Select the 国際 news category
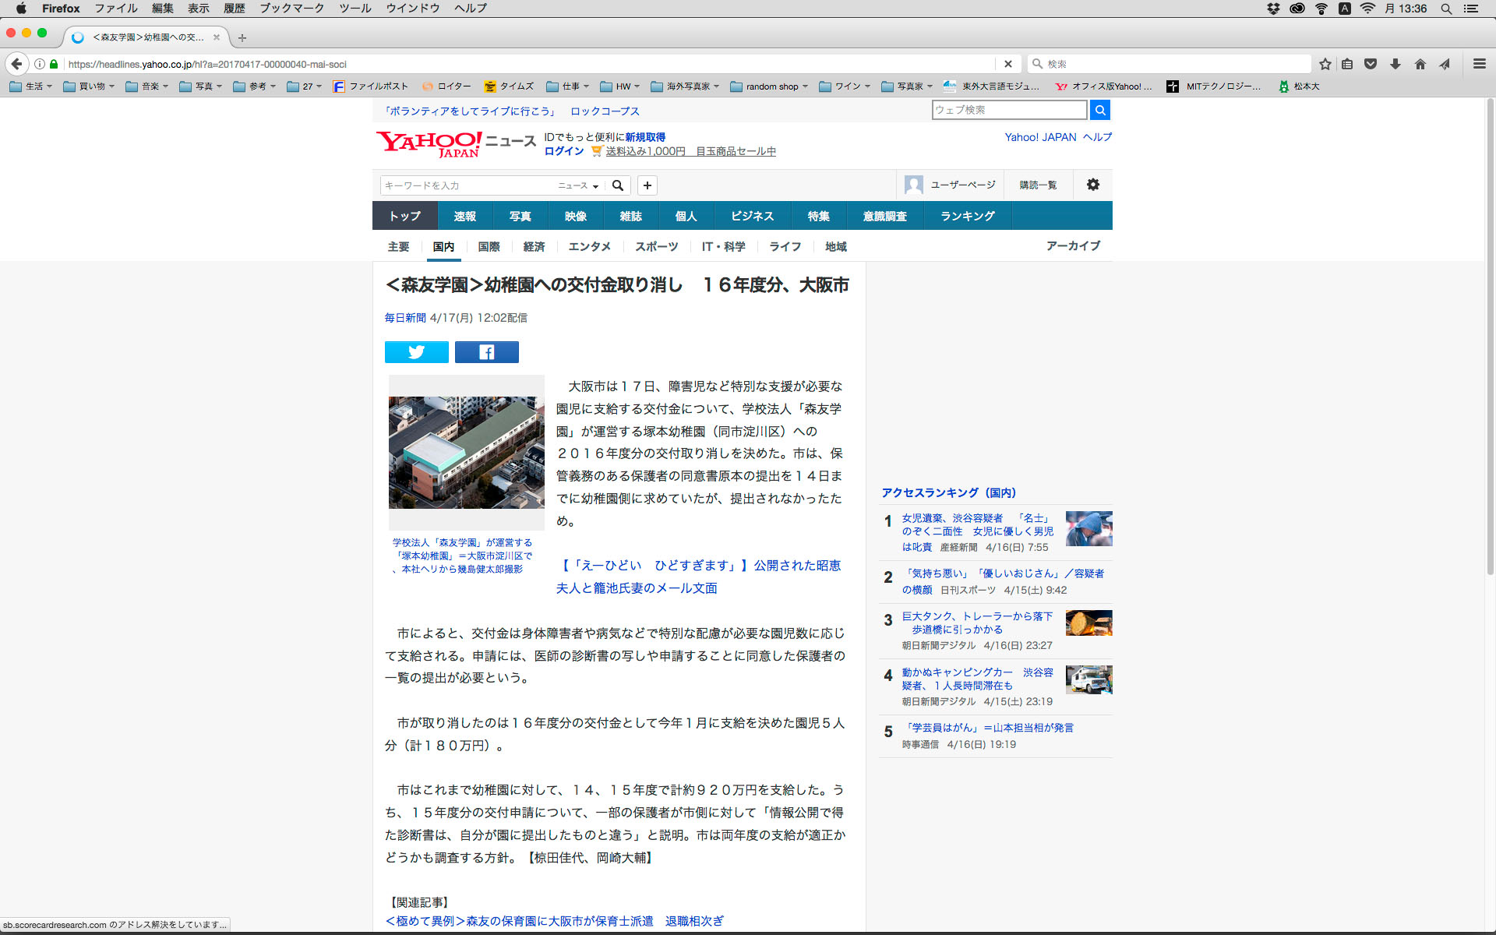The image size is (1496, 935). coord(489,247)
